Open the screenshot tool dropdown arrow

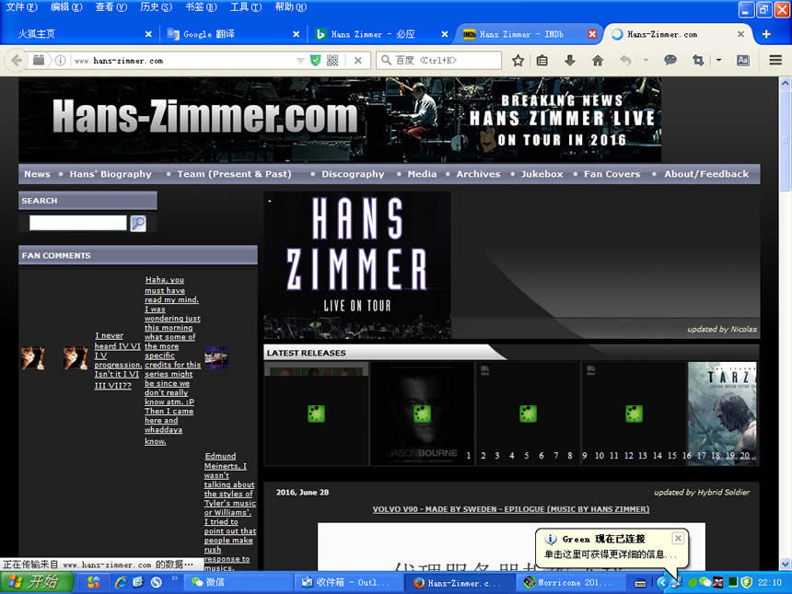click(x=718, y=61)
